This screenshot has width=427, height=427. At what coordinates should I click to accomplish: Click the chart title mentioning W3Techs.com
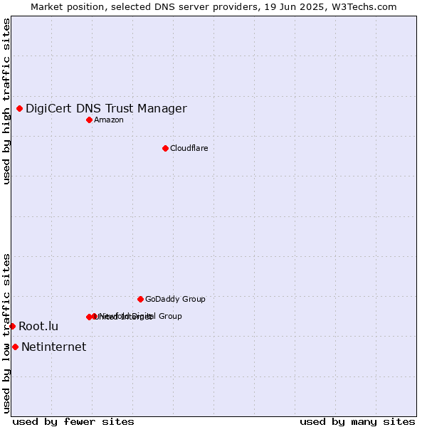click(x=213, y=7)
